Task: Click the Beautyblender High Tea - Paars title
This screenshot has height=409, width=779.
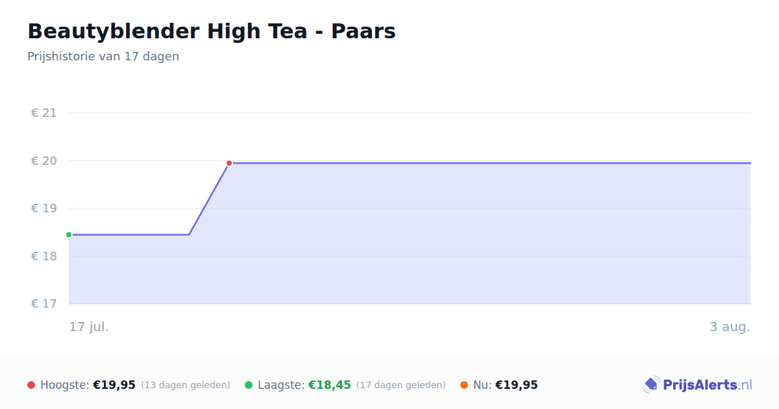Action: pos(212,31)
